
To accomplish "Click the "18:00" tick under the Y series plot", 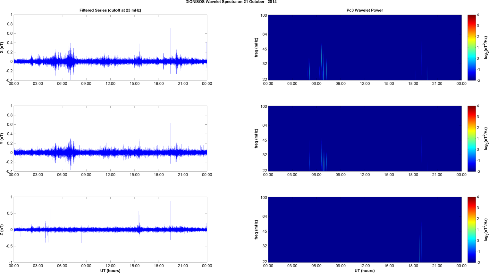I will 159,175.
